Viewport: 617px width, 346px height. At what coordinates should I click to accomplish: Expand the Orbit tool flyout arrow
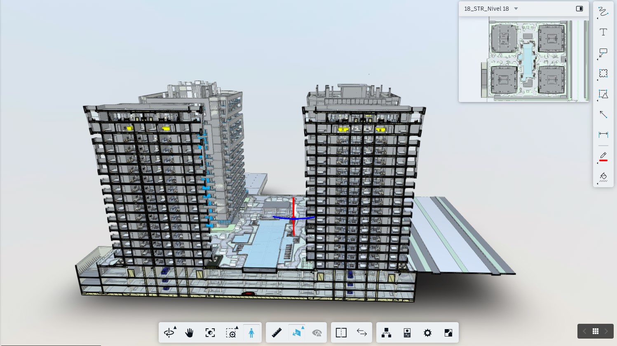(x=176, y=326)
